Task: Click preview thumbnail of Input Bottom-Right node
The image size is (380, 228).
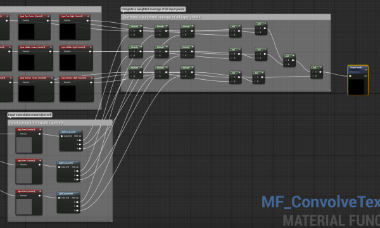Action: pos(68,93)
